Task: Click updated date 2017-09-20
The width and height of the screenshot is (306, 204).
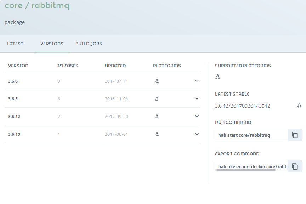Action: (116, 117)
